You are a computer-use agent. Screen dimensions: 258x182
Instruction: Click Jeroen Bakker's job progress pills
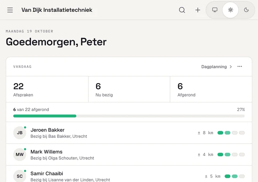click(x=231, y=133)
